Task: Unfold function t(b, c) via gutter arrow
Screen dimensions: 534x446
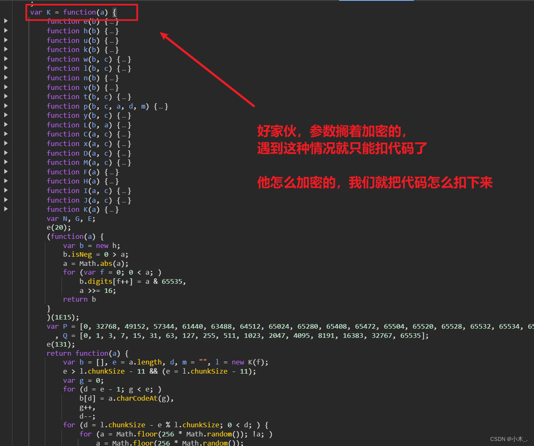Action: coord(6,96)
